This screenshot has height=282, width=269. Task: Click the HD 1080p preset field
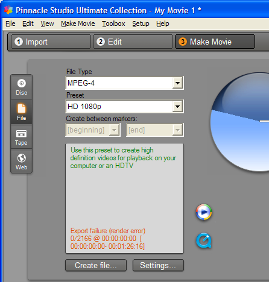[124, 107]
